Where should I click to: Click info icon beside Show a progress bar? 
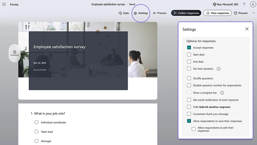[222, 93]
